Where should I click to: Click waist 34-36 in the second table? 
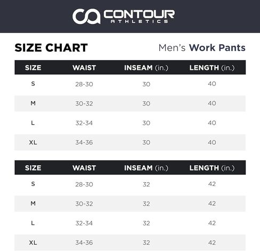[84, 242]
